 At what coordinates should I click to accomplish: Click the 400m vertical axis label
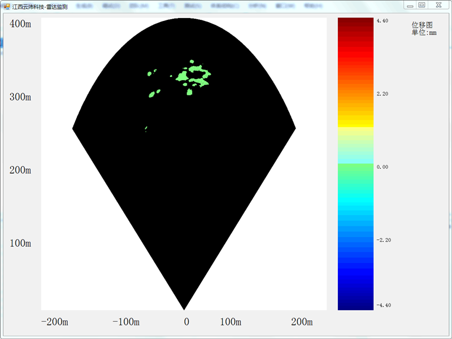[20, 24]
